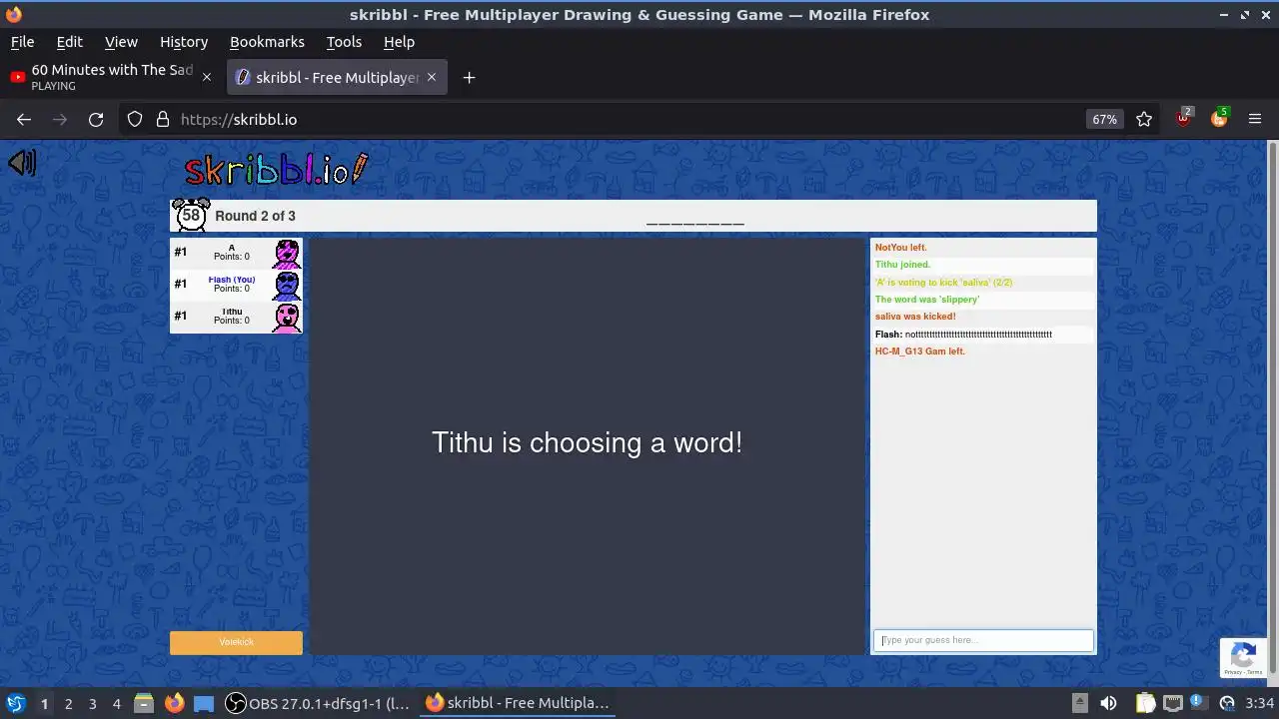
Task: Click 'Tithu is choosing a word!' text
Action: [587, 442]
